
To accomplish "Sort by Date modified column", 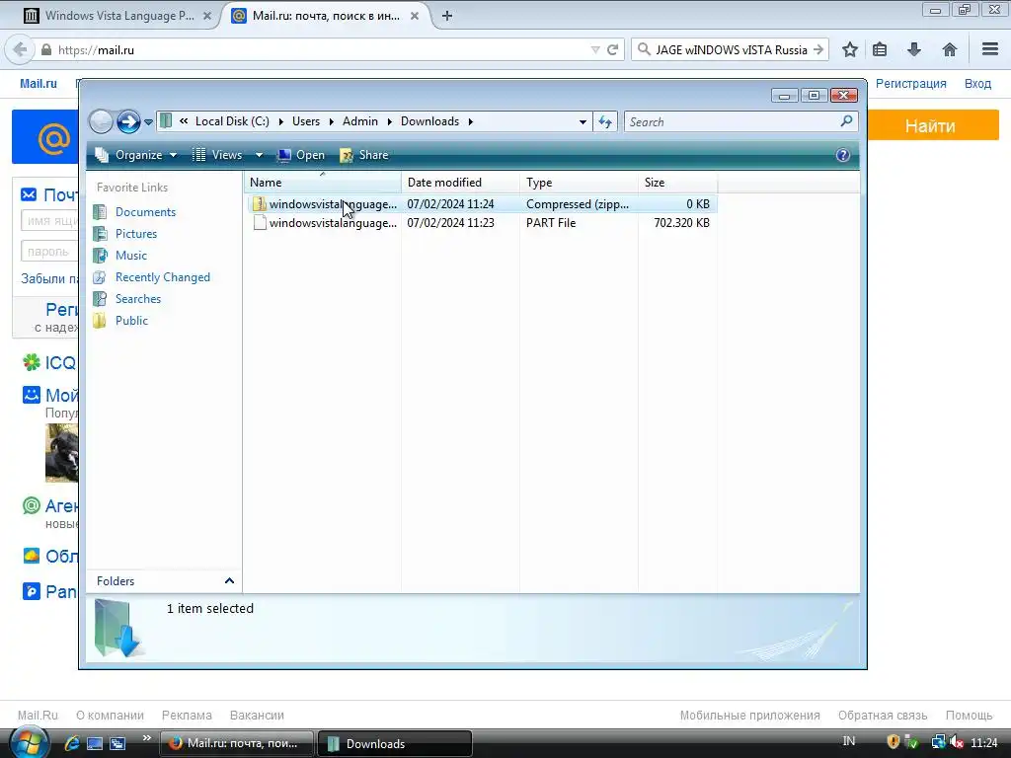I will coord(460,183).
